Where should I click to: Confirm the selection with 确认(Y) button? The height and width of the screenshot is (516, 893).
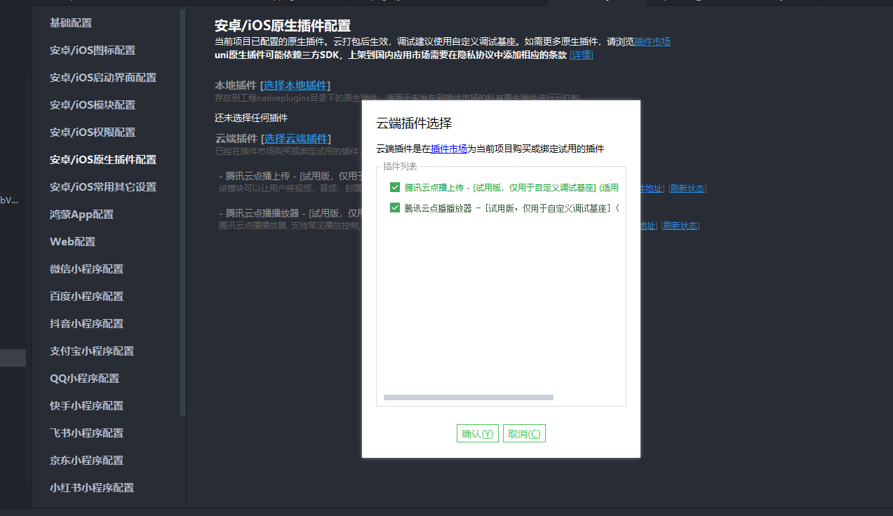[478, 433]
